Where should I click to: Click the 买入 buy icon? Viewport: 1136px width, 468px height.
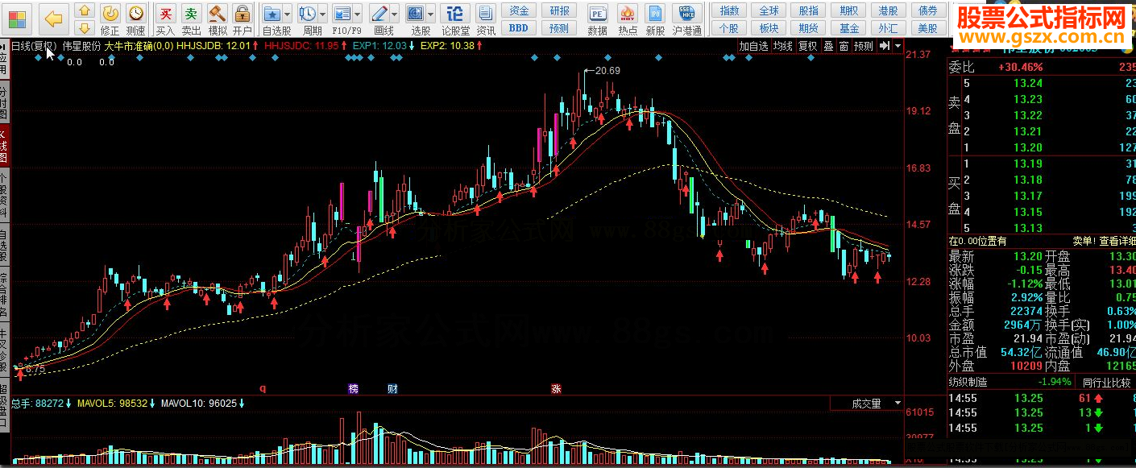tap(165, 19)
